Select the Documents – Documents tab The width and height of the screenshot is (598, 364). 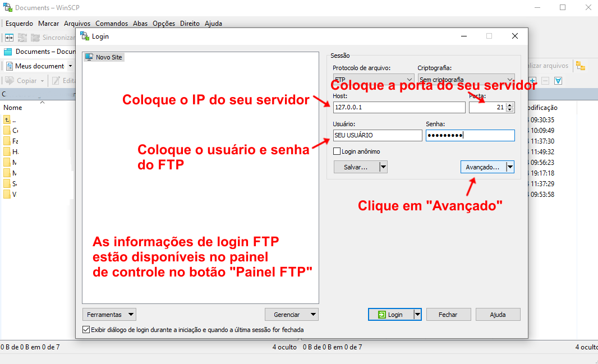click(40, 52)
